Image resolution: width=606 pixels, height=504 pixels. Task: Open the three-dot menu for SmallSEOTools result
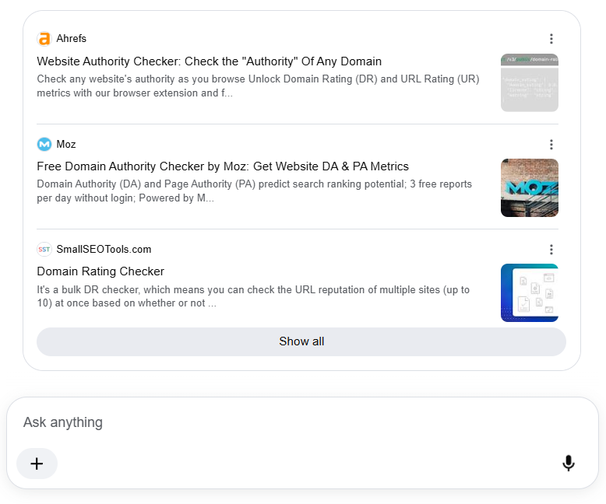551,250
